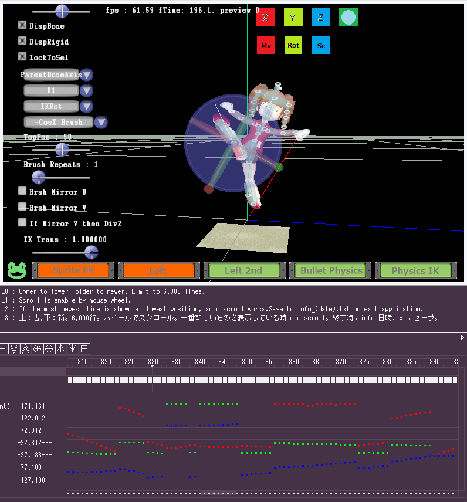Select the blue Sc scale tool

tap(321, 45)
